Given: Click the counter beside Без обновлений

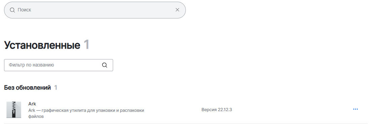Looking at the screenshot, I should (56, 88).
